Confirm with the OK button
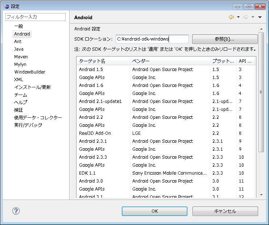The width and height of the screenshot is (269, 225). [154, 211]
